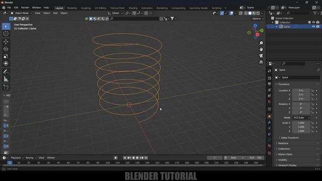The image size is (322, 181).
Task: Pin the Spiral properties context
Action: (x=318, y=70)
